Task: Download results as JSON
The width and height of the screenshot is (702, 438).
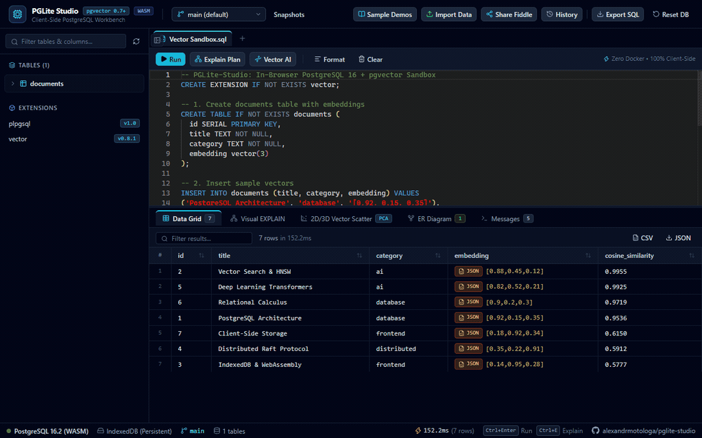Action: (x=678, y=237)
